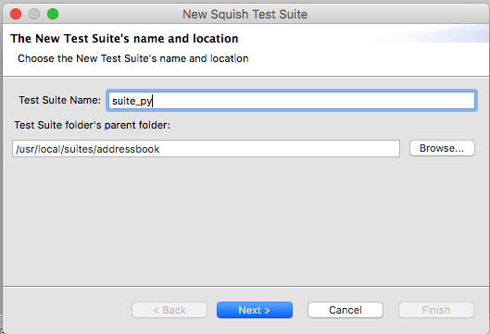Proceed with the Next > button
The image size is (490, 334).
[255, 310]
